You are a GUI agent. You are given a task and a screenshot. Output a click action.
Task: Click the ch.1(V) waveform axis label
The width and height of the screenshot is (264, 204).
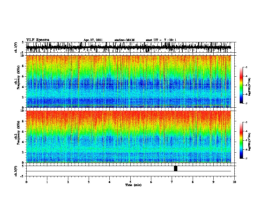click(x=16, y=47)
